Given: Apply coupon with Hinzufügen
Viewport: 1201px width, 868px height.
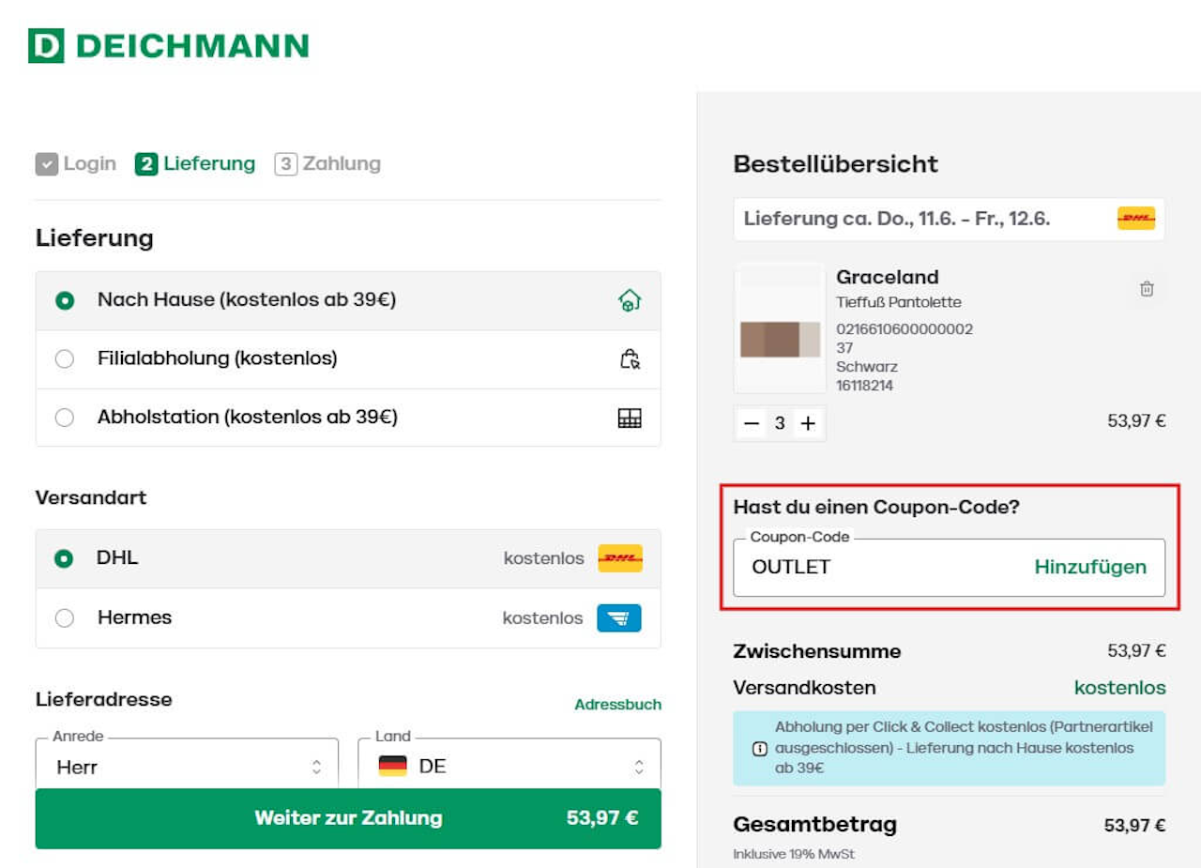Looking at the screenshot, I should [x=1090, y=567].
